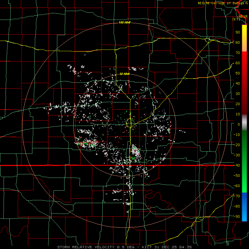The height and width of the screenshot is (249, 249).
Task: Click the 10 value on the velocity scale
Action: [x=238, y=114]
